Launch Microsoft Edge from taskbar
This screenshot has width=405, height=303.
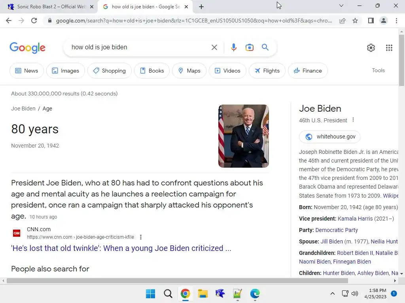coord(255,294)
